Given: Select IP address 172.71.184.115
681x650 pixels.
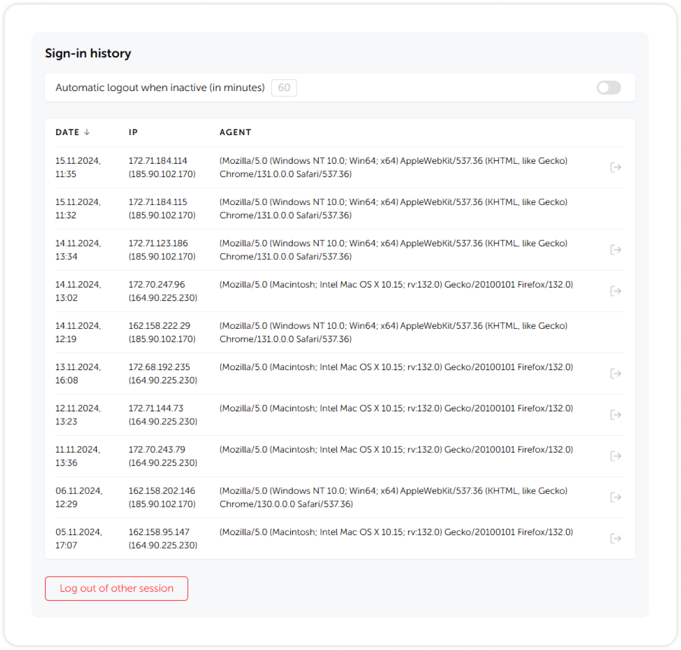Looking at the screenshot, I should tap(158, 202).
